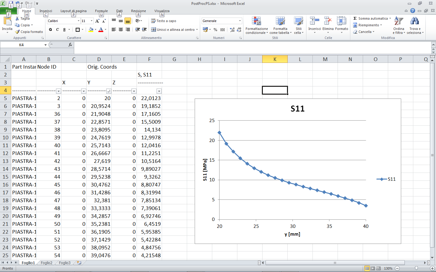Toggle align text left
The image size is (436, 272).
click(x=114, y=30)
